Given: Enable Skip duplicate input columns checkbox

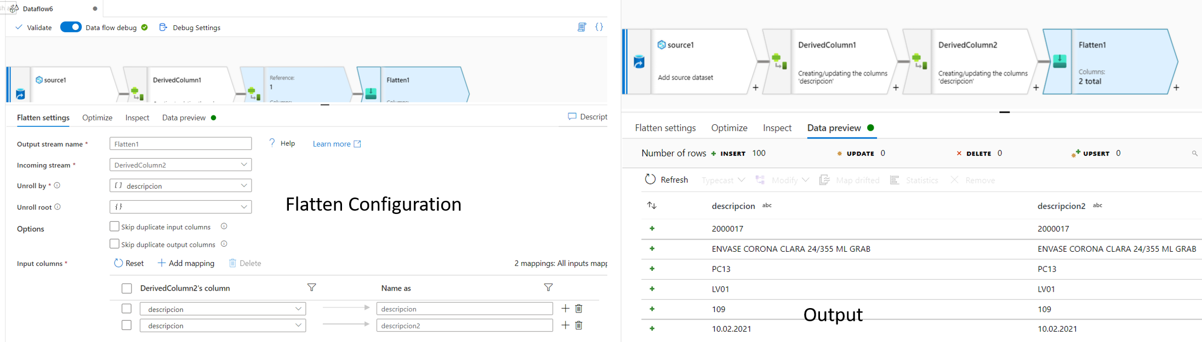Looking at the screenshot, I should tap(115, 226).
